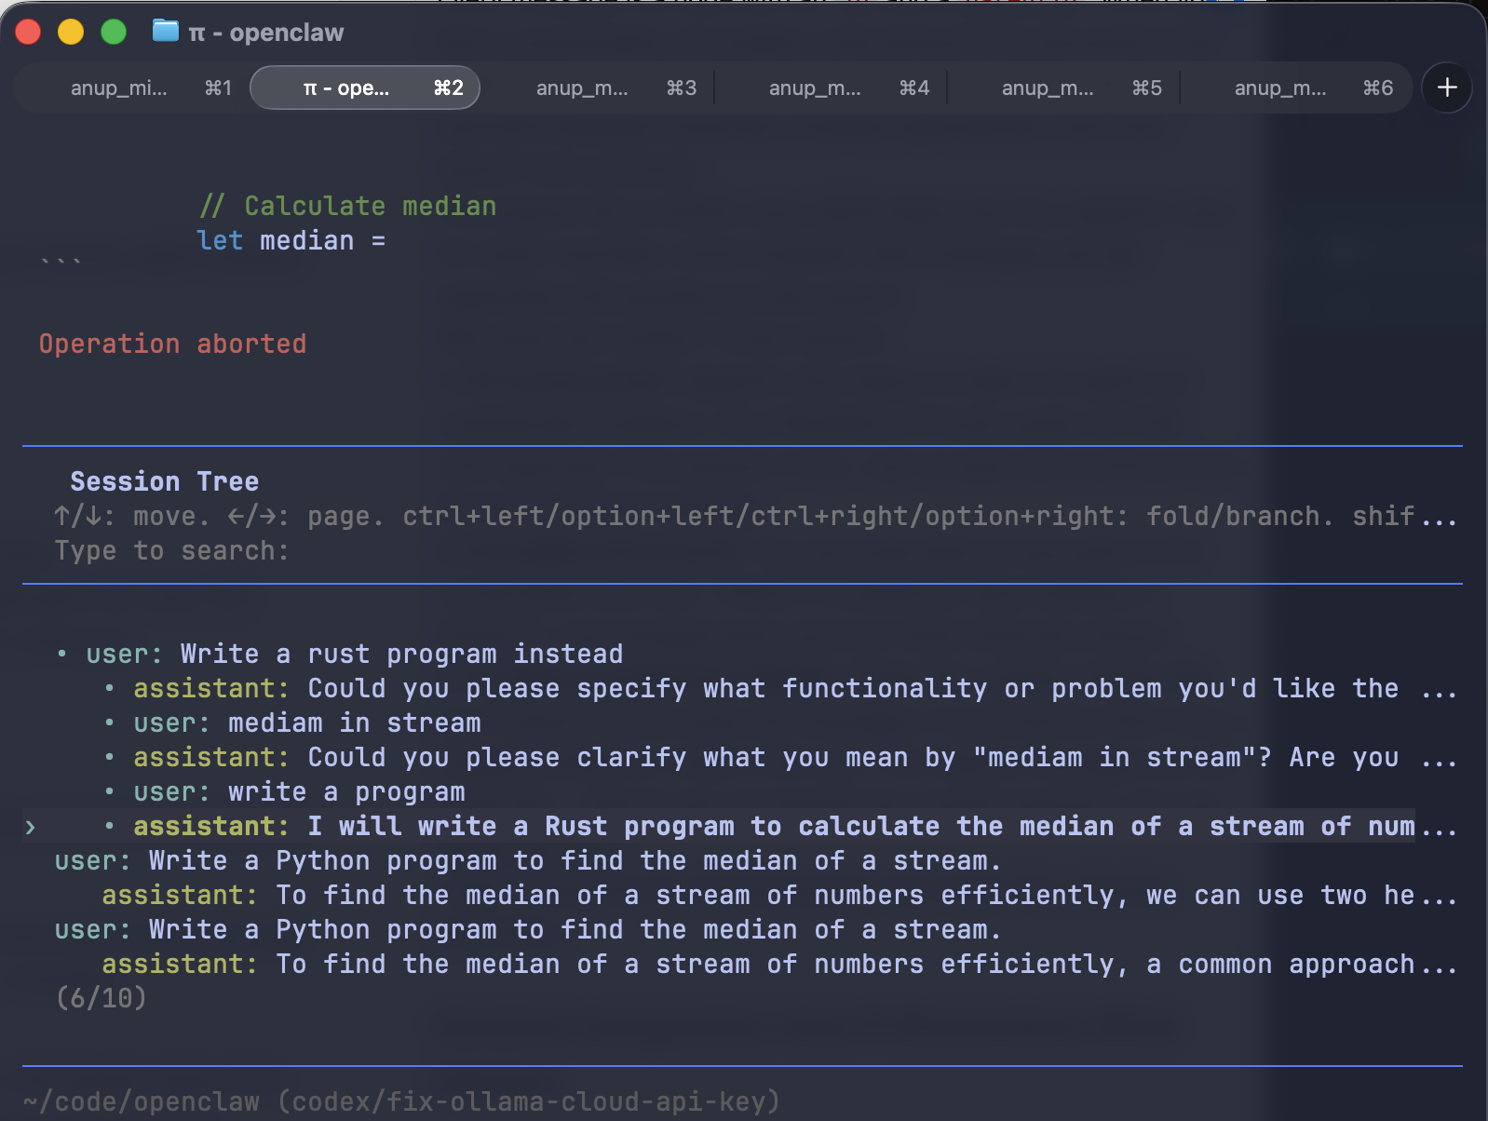Select 'assistant: Could you please specify' node
The image size is (1488, 1121).
(780, 688)
